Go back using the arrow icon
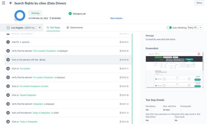The image size is (207, 124). tap(11, 3)
